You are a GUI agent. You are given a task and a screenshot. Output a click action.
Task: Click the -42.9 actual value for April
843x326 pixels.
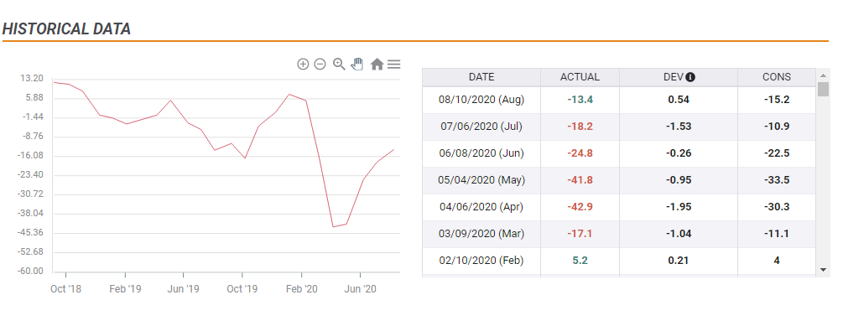(580, 207)
